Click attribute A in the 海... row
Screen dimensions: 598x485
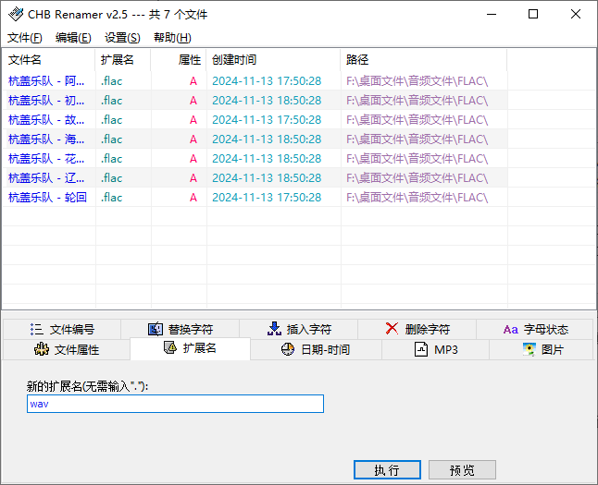tap(193, 139)
